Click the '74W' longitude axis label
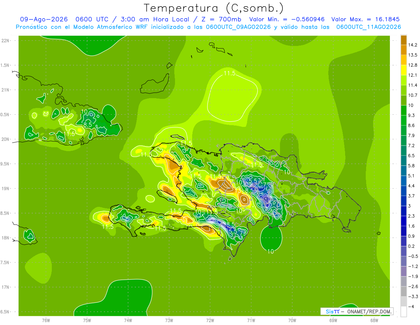This screenshot has height=325, width=420. coord(128,320)
